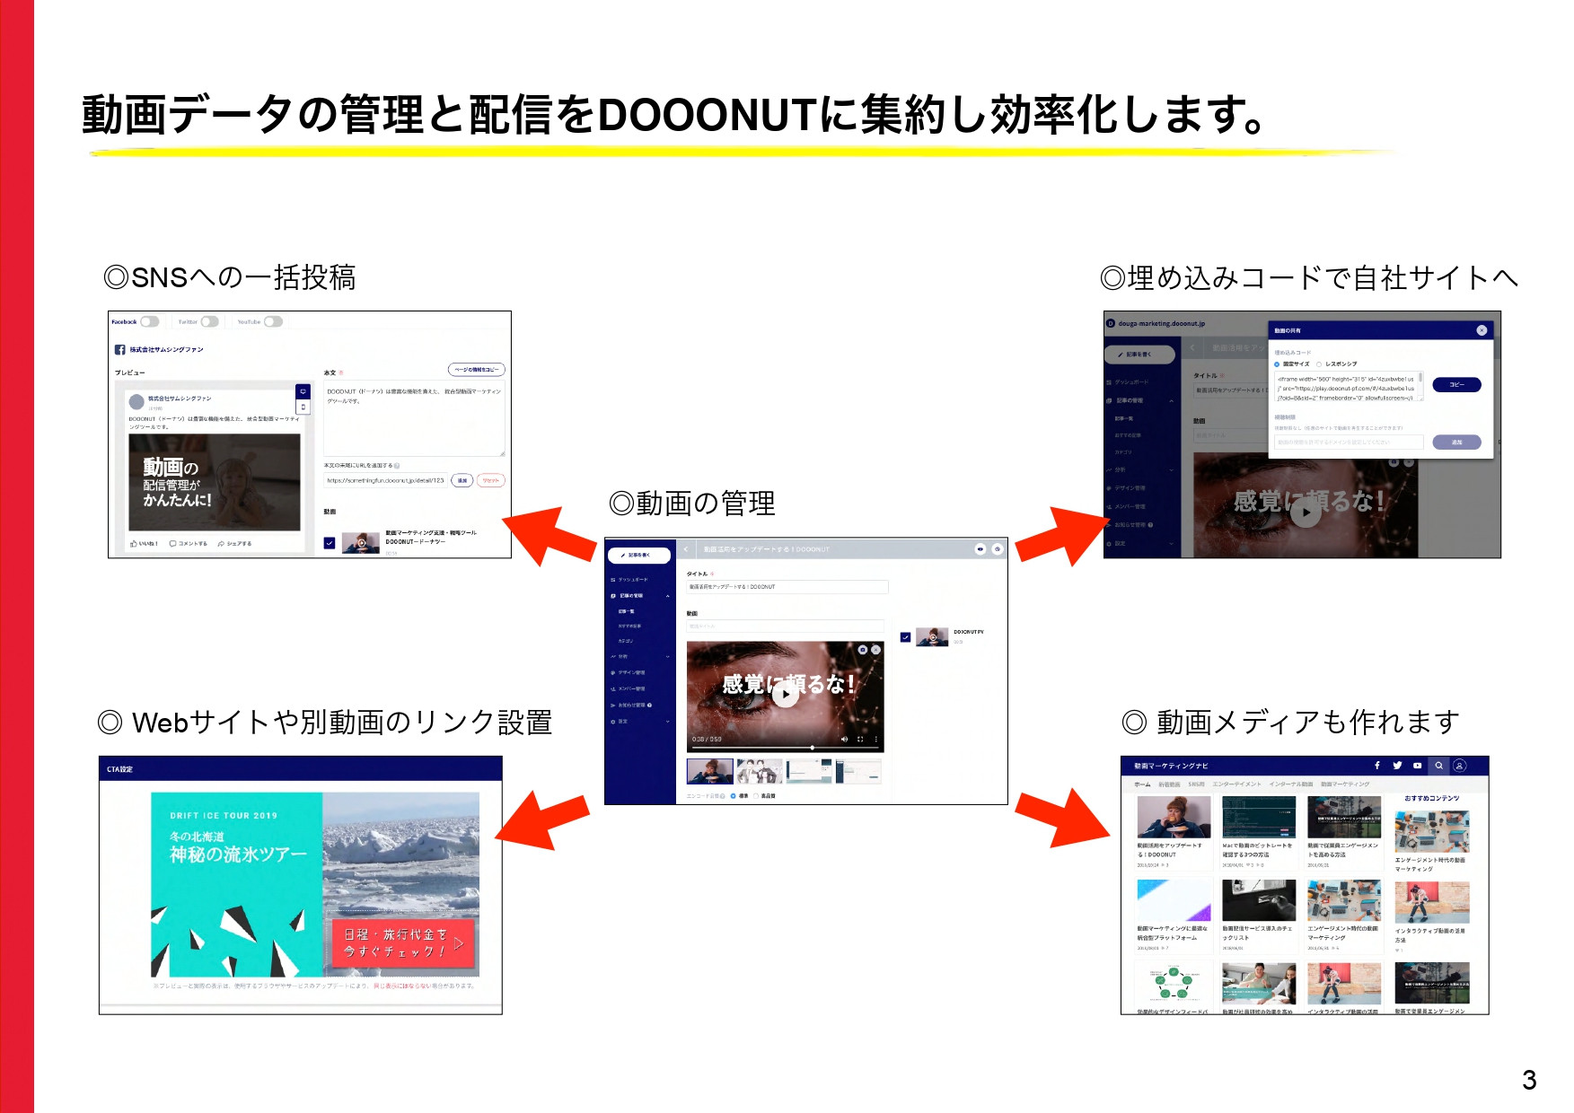Viewport: 1574px width, 1113px height.
Task: Select the DOOONUT PV video thumbnail
Action: pyautogui.click(x=930, y=637)
